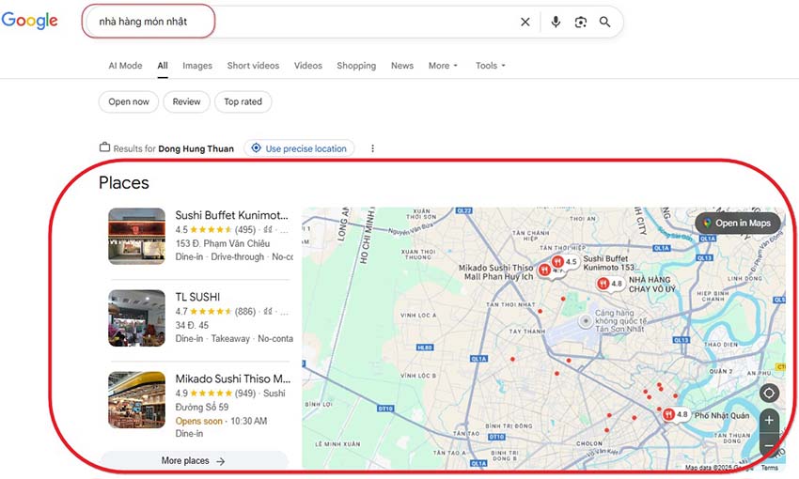Image resolution: width=799 pixels, height=479 pixels.
Task: Click Use precise location button
Action: (299, 148)
